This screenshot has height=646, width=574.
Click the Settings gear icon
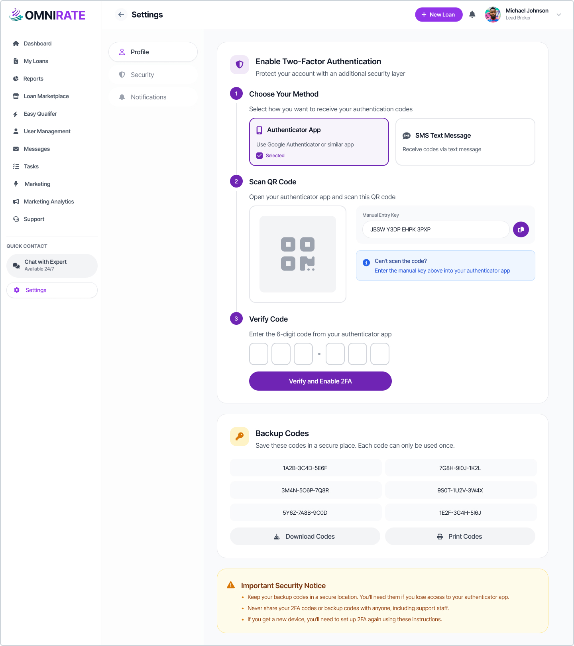(17, 290)
